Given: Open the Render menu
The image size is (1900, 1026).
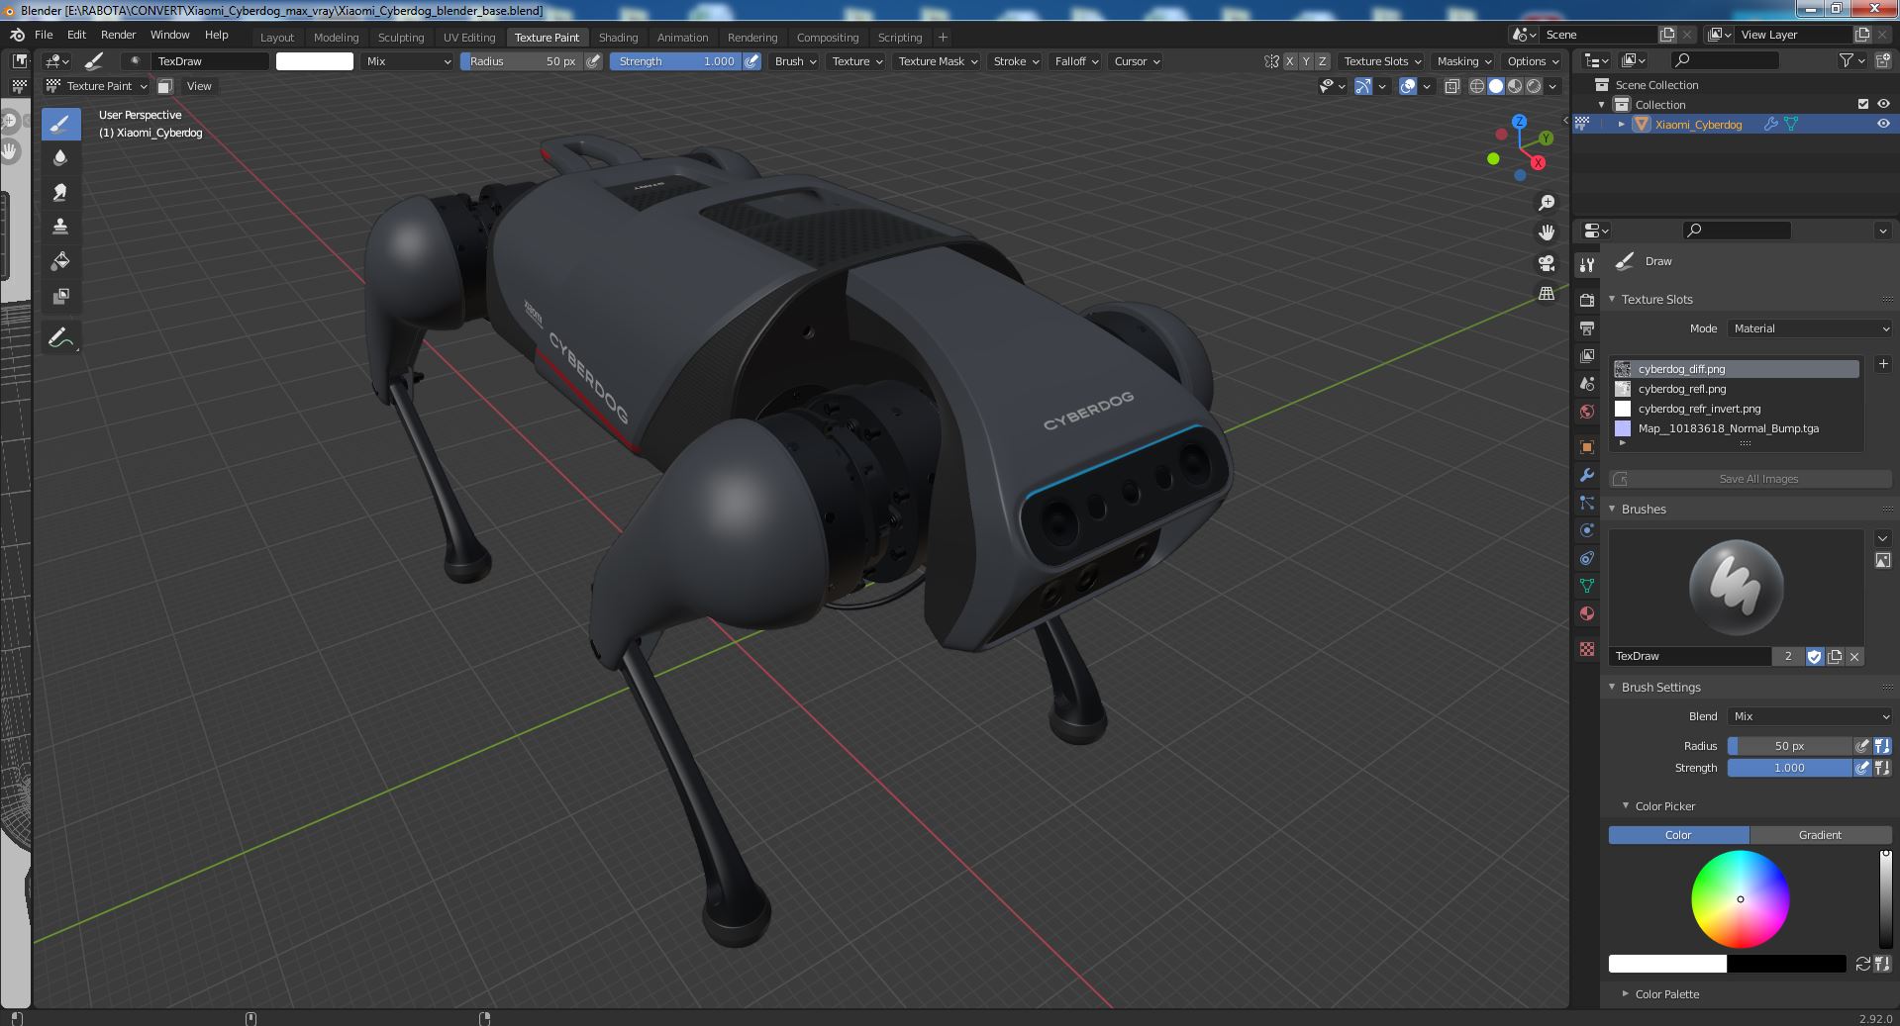Looking at the screenshot, I should click(x=118, y=35).
